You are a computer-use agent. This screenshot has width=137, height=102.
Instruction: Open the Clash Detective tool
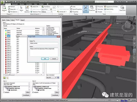[86, 9]
